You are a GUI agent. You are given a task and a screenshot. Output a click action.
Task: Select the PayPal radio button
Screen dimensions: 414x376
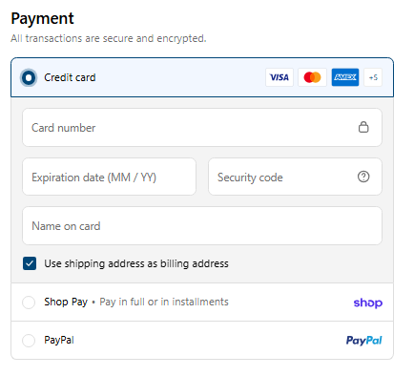click(x=29, y=341)
